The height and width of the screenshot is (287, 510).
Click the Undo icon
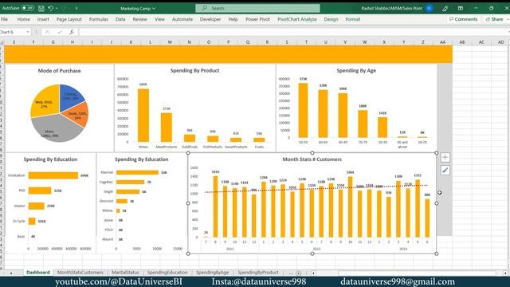pos(50,8)
